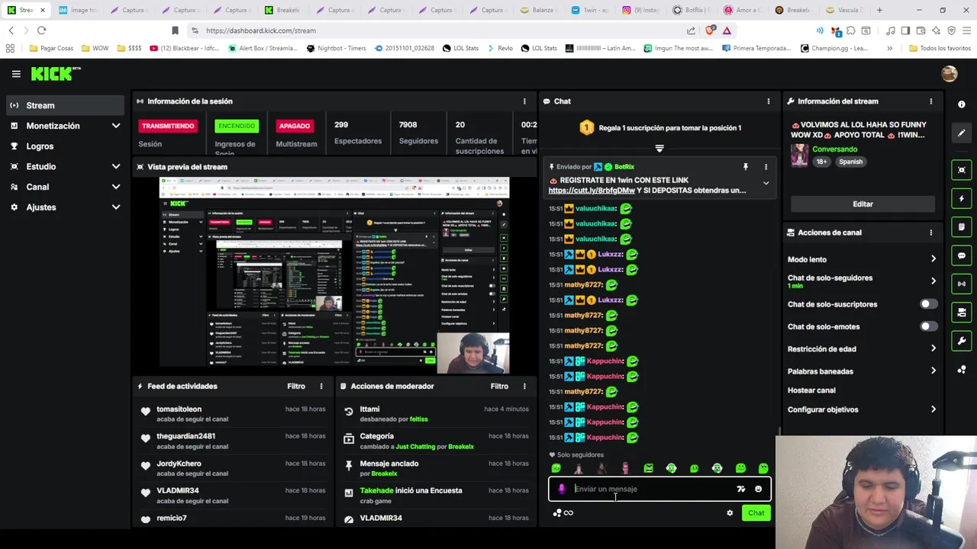The height and width of the screenshot is (549, 977).
Task: Insert the last green quick emote in row
Action: point(763,468)
